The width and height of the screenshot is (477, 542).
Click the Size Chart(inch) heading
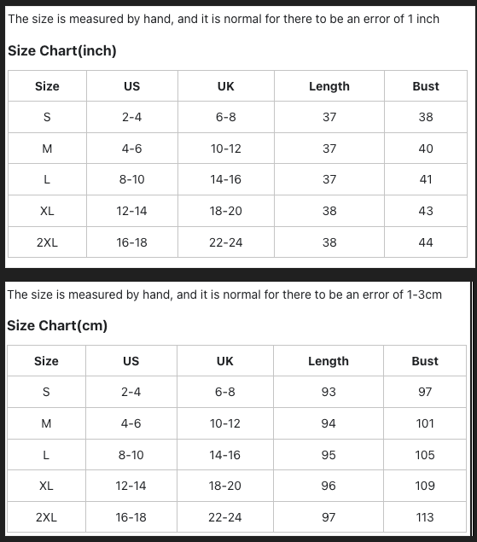(62, 51)
